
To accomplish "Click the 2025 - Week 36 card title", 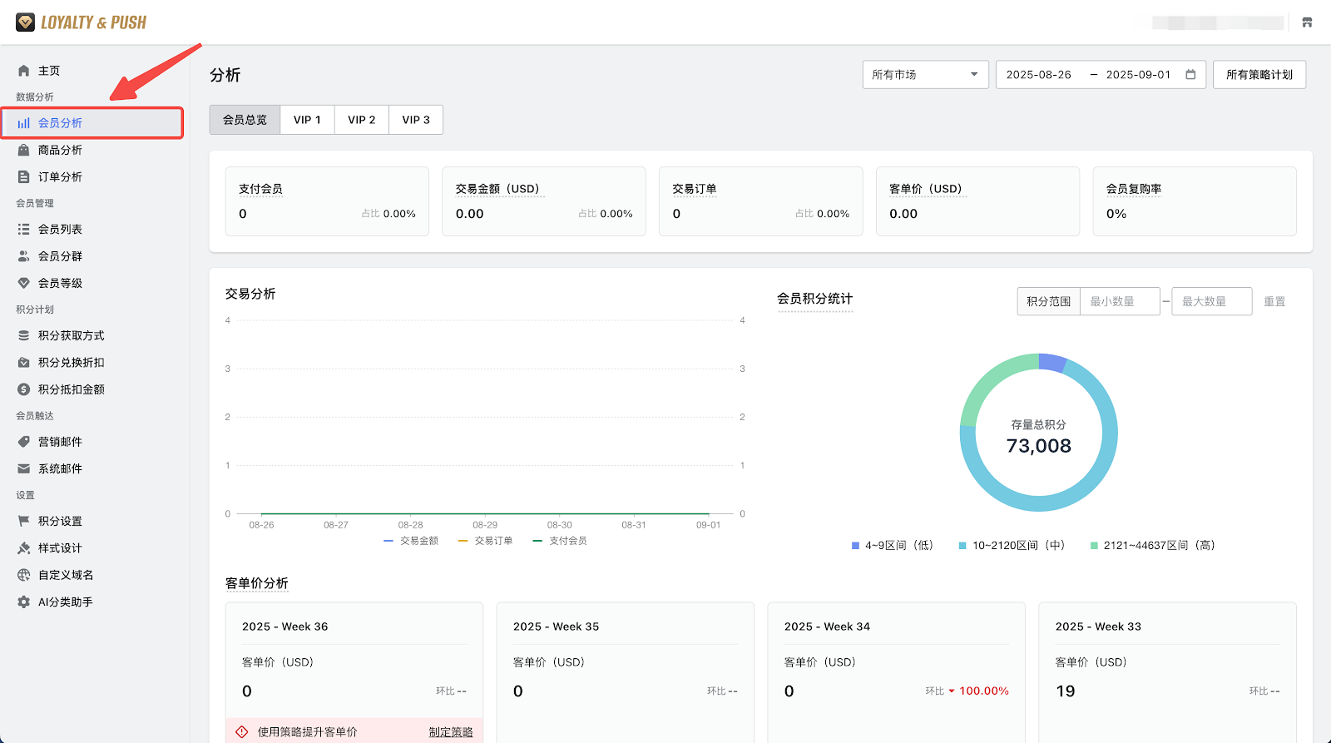I will pyautogui.click(x=285, y=627).
